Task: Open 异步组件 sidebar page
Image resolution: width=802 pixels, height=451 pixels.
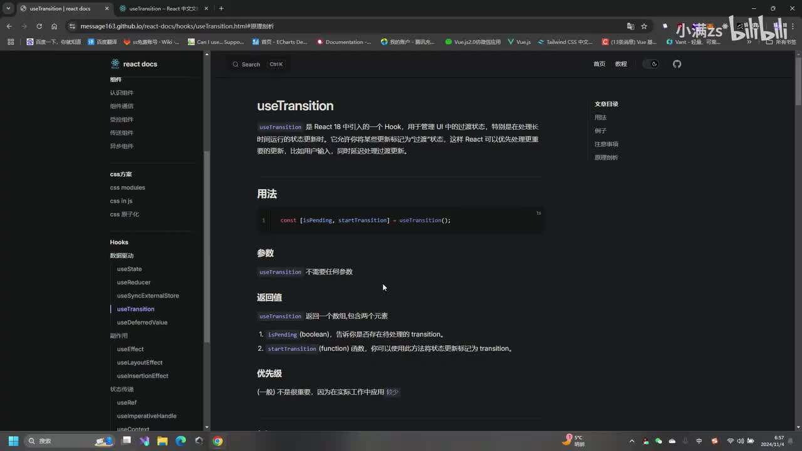Action: click(122, 146)
